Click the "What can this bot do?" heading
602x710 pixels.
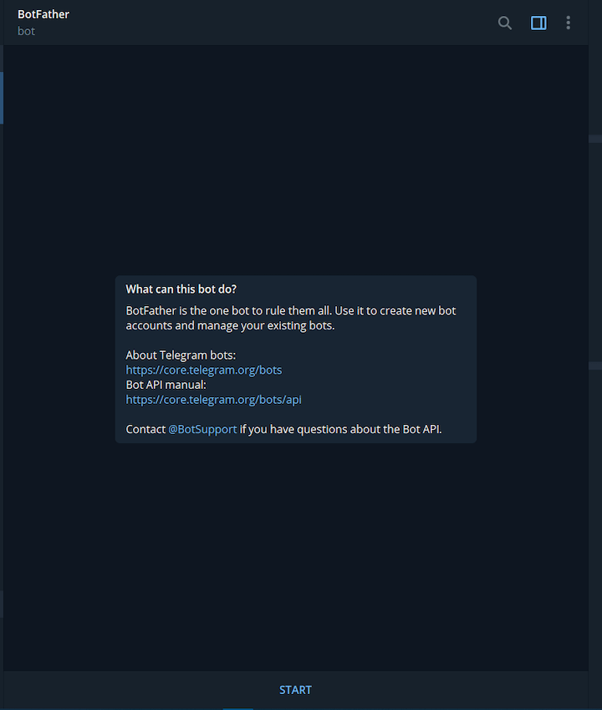(x=181, y=289)
